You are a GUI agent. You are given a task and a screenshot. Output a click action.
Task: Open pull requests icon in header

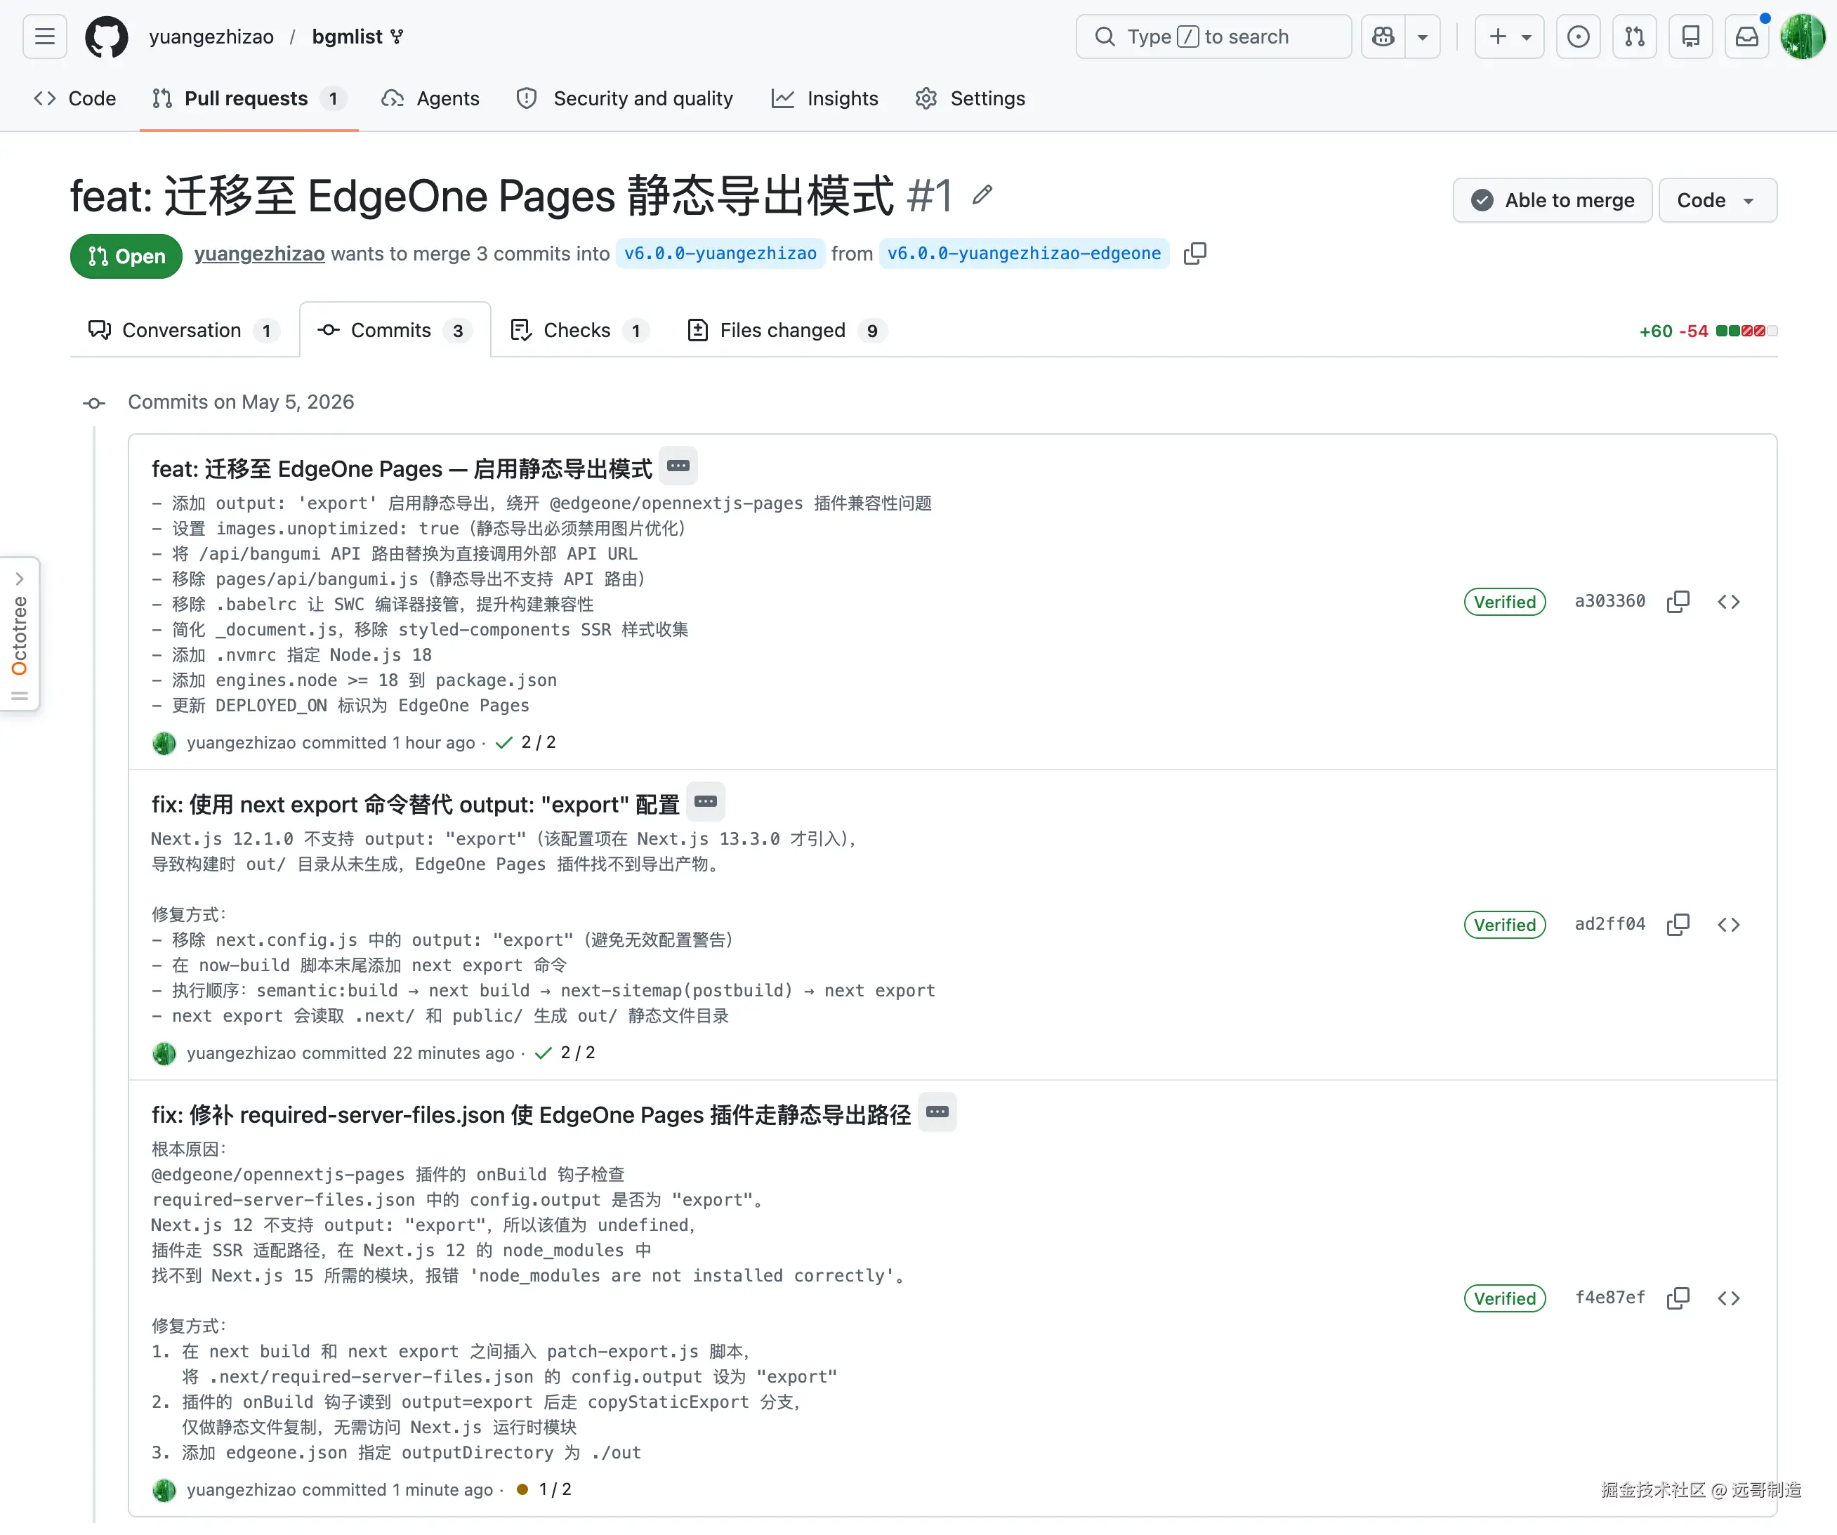[x=1634, y=37]
